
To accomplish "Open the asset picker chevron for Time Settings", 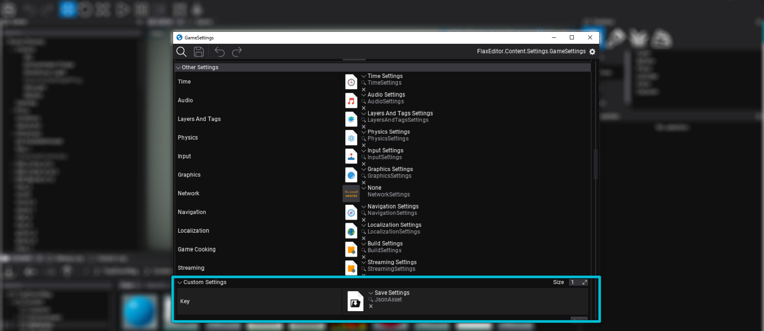I will tap(364, 76).
